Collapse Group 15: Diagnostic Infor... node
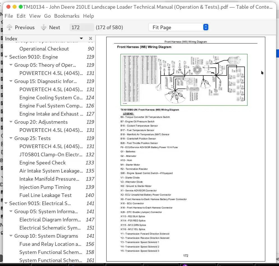Viewport: 279px width, 266px height. point(11,81)
